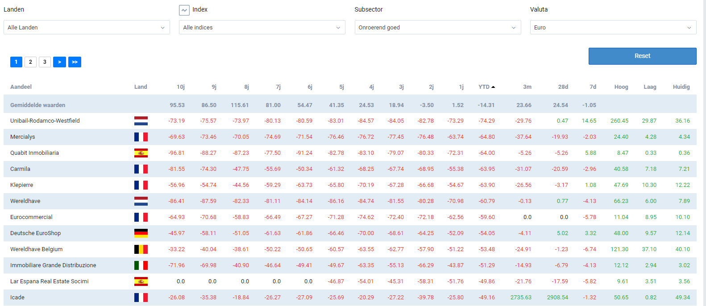Open the Landen dropdown 'Alle Landen'
Screen dimensions: 706x306
(x=87, y=27)
